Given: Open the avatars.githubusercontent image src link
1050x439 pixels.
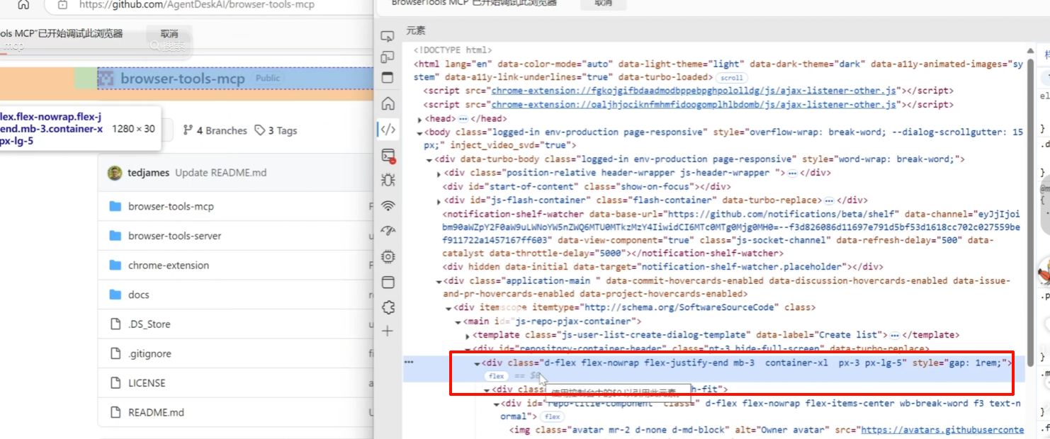Looking at the screenshot, I should [x=942, y=430].
